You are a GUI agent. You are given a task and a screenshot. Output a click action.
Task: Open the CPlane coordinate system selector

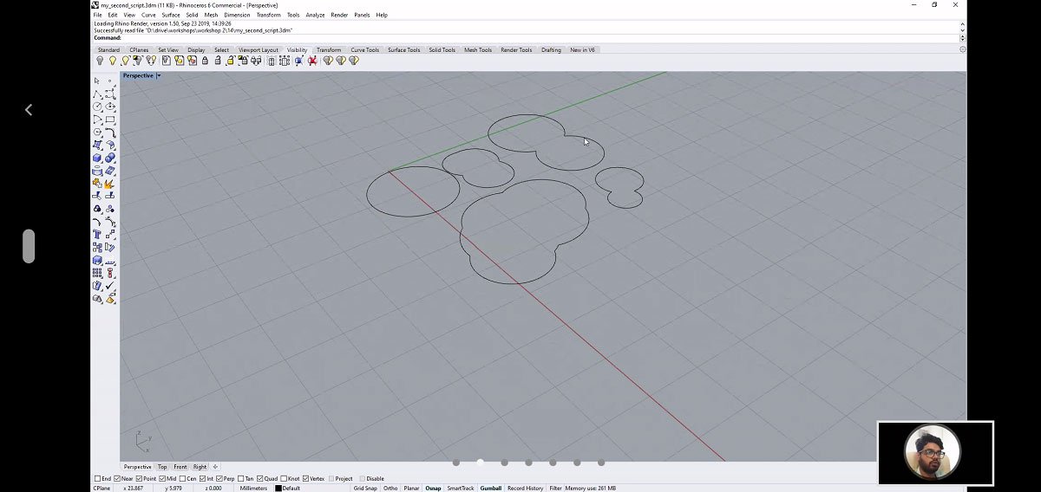pos(101,488)
